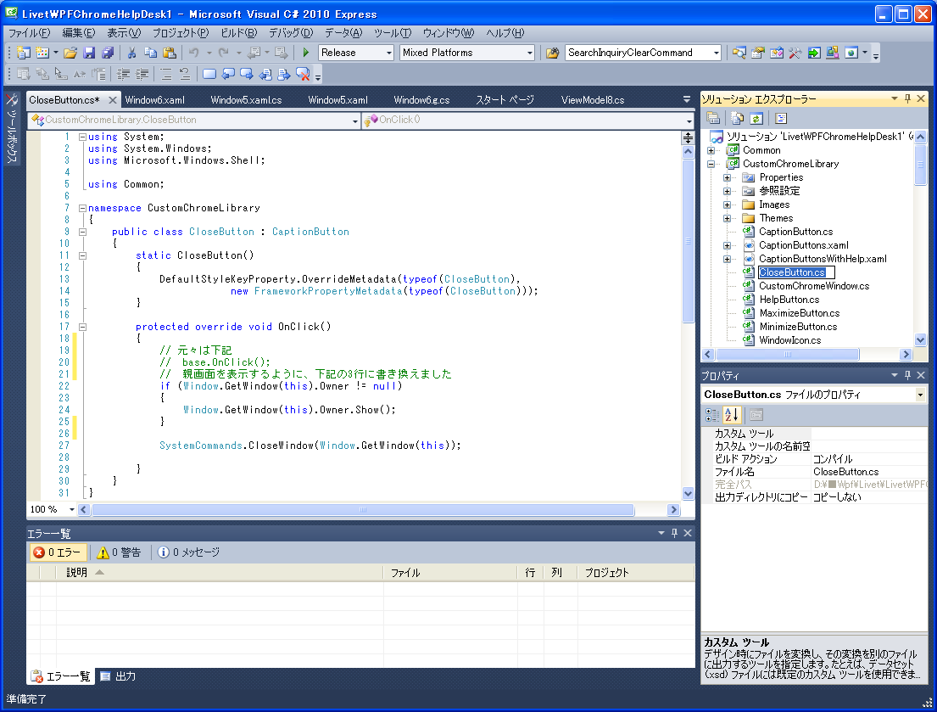Screen dimensions: 937x712
Task: Click the code editor horizontal scrollbar
Action: (363, 510)
